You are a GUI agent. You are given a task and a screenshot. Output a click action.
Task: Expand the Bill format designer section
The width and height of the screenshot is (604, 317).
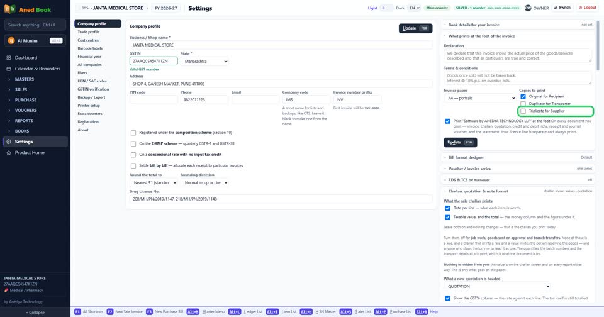(x=518, y=157)
